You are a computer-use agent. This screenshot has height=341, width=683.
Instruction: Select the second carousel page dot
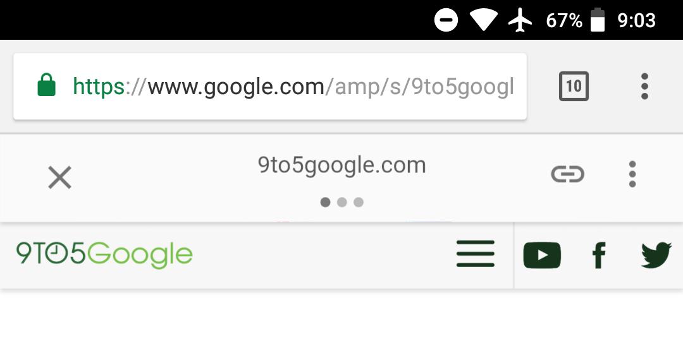[x=342, y=202]
